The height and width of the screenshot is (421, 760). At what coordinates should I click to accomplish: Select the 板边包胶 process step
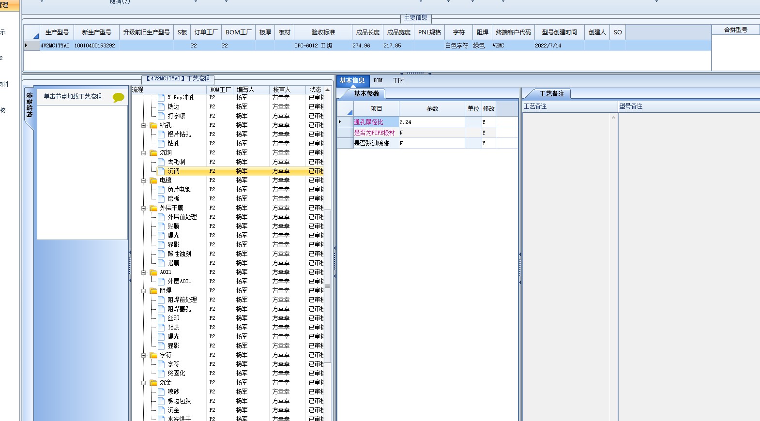pos(179,401)
